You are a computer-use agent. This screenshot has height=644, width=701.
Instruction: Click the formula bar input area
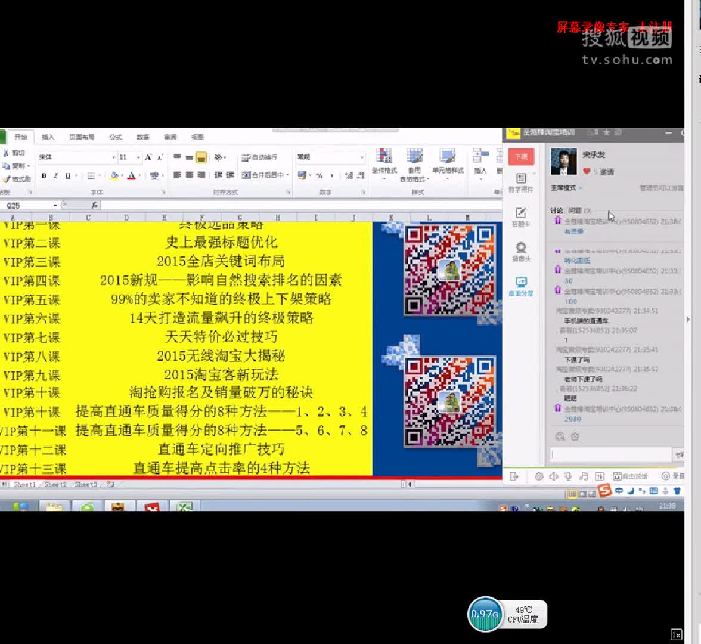tap(302, 205)
